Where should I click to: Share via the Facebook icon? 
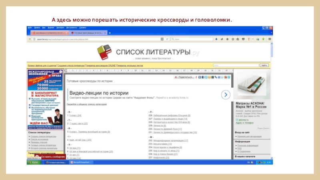point(203,77)
